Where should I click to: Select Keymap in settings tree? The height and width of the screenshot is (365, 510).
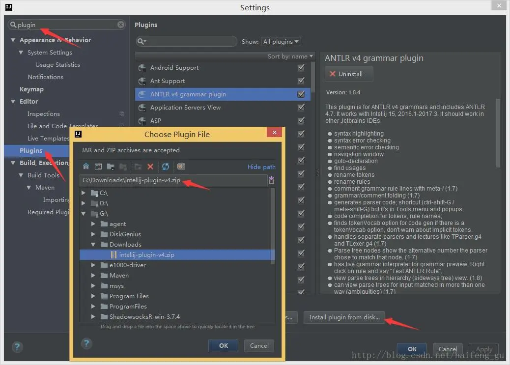click(31, 89)
